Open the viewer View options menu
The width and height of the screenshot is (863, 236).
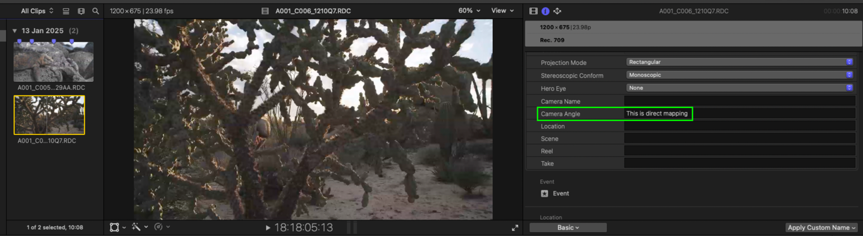pos(502,11)
